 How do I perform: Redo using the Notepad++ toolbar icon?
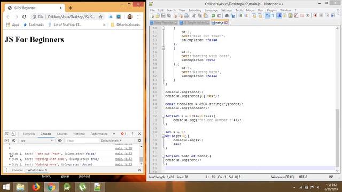point(219,15)
